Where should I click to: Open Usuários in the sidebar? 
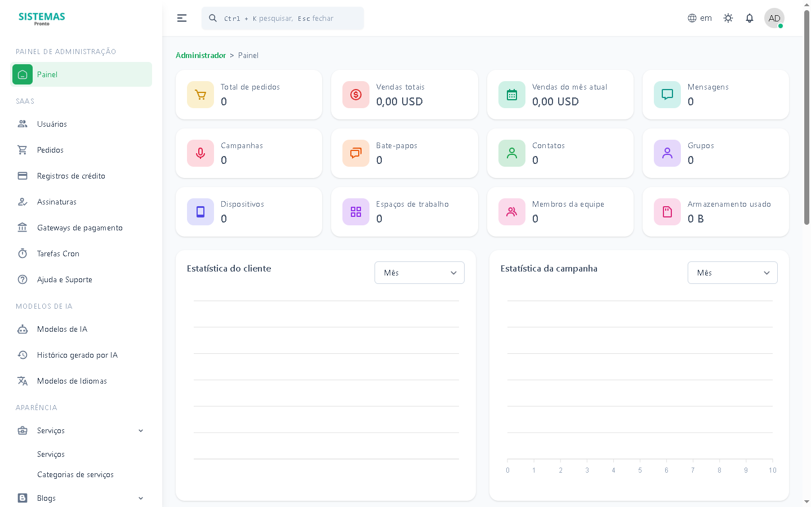(x=52, y=124)
